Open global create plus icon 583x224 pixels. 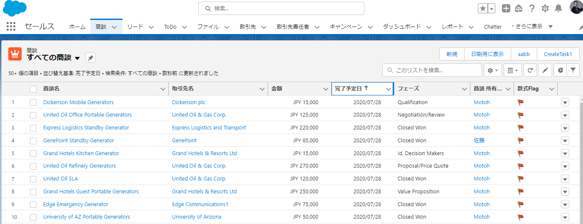point(506,8)
